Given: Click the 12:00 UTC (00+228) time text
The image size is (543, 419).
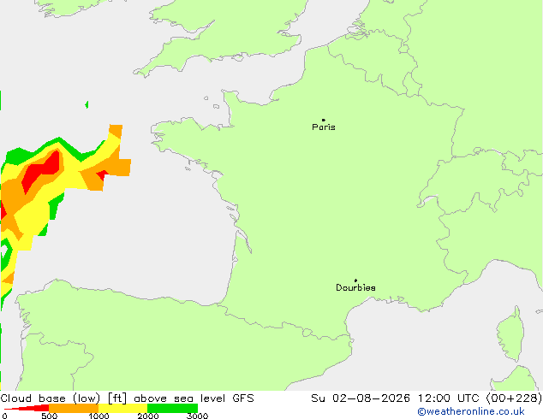Looking at the screenshot, I should click(x=480, y=398).
